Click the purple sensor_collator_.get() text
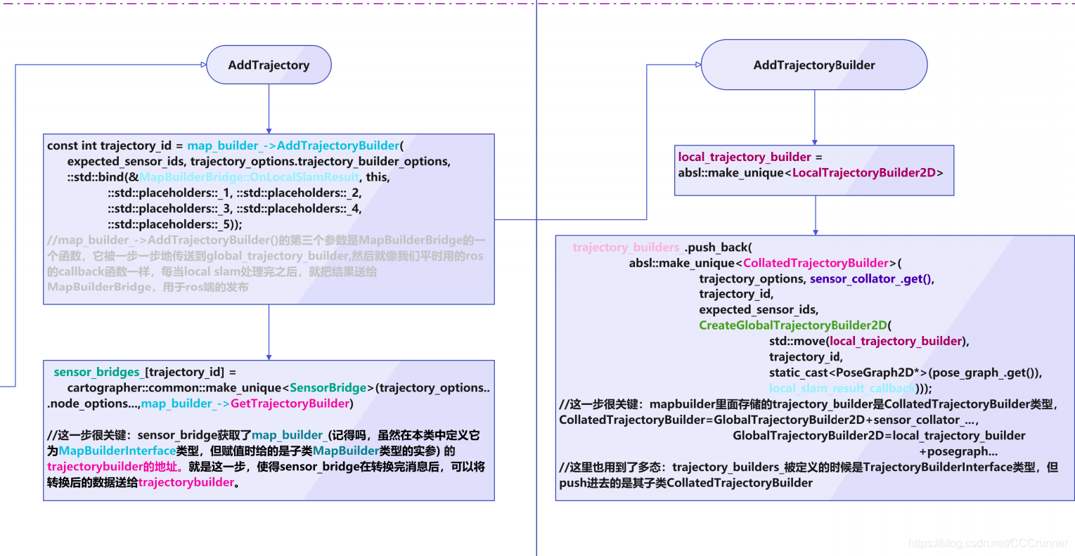 871,279
